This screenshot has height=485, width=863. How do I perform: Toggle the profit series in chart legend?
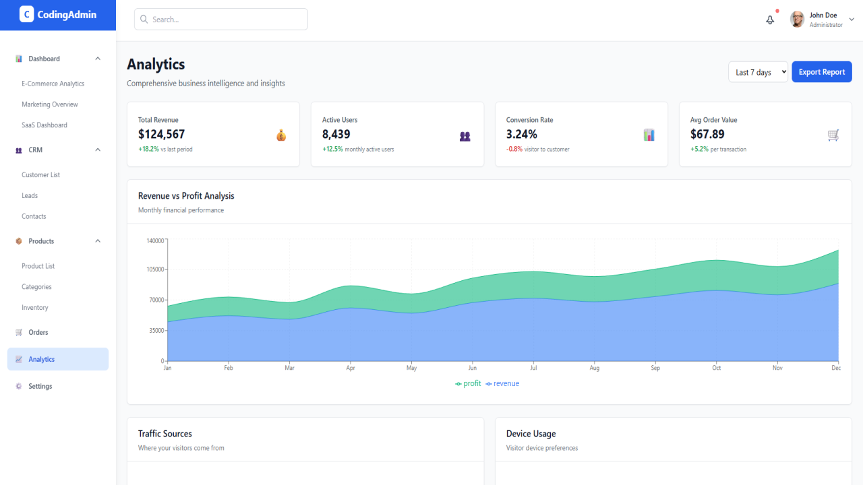[x=468, y=383]
